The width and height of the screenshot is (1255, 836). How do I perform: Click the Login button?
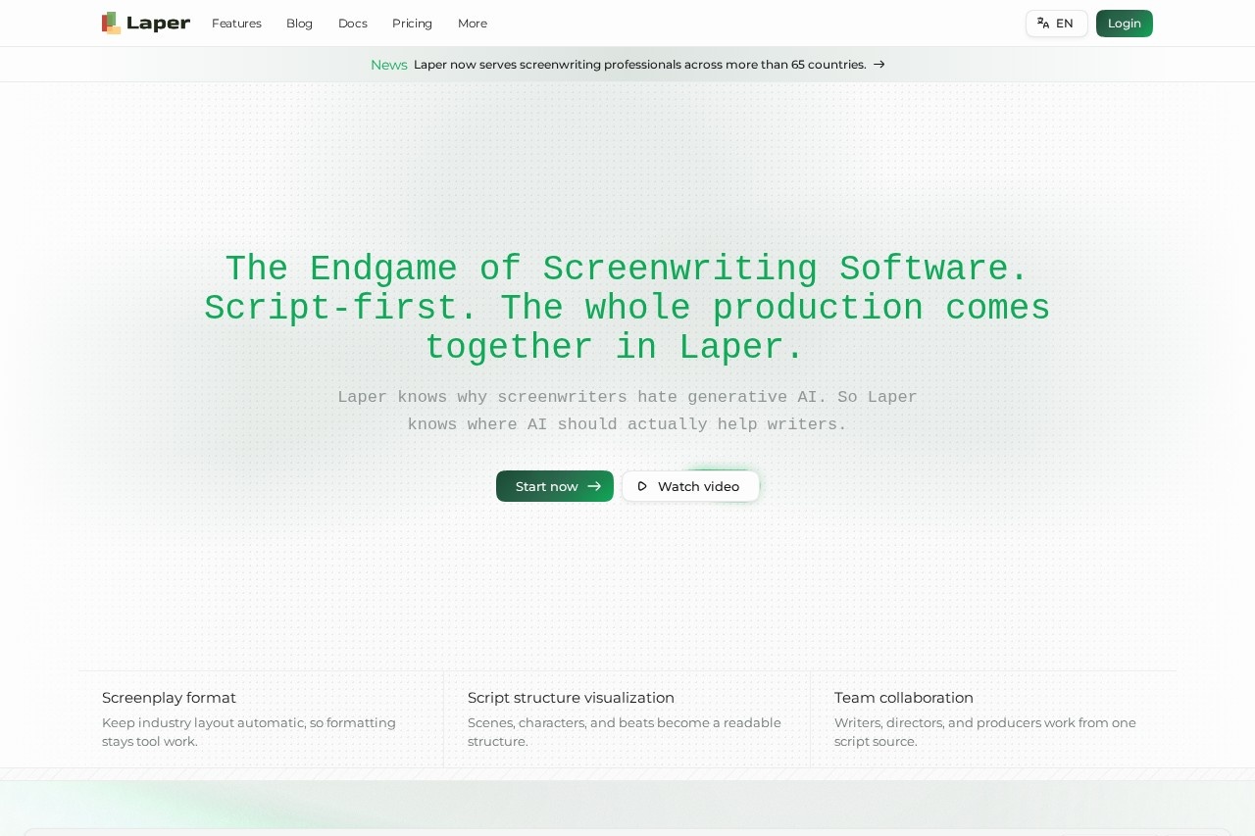[1125, 24]
